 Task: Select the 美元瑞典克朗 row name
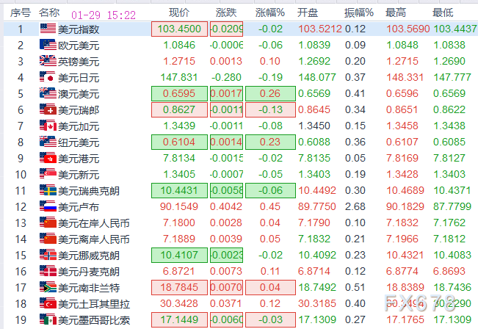pos(89,191)
